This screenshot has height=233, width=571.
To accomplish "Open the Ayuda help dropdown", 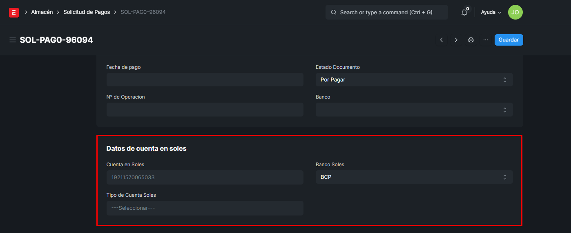I will (491, 12).
